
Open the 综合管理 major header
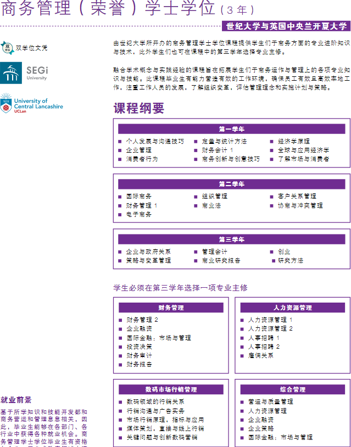click(292, 389)
